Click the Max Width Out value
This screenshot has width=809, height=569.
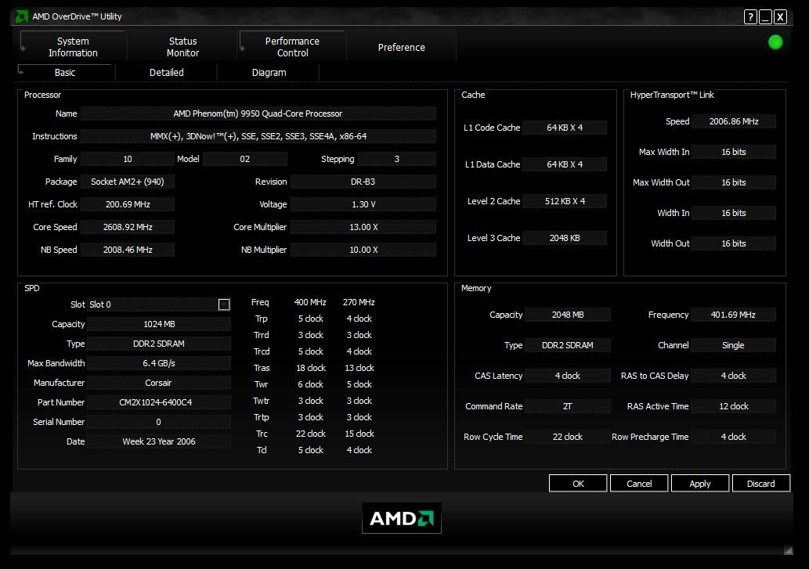coord(734,182)
